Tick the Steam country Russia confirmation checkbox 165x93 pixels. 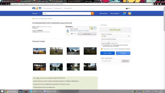click(x=102, y=45)
